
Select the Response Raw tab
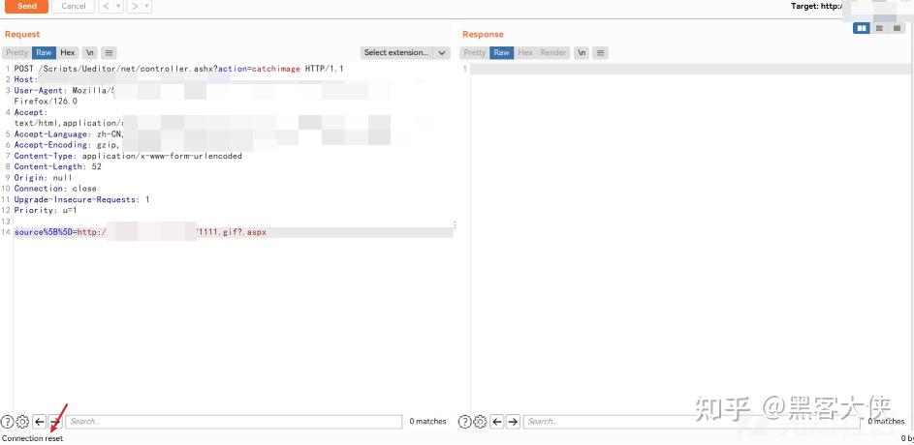pos(502,52)
